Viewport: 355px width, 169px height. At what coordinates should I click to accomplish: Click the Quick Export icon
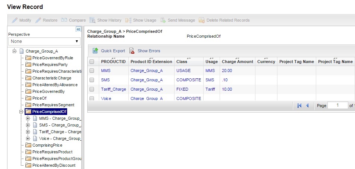(x=95, y=51)
